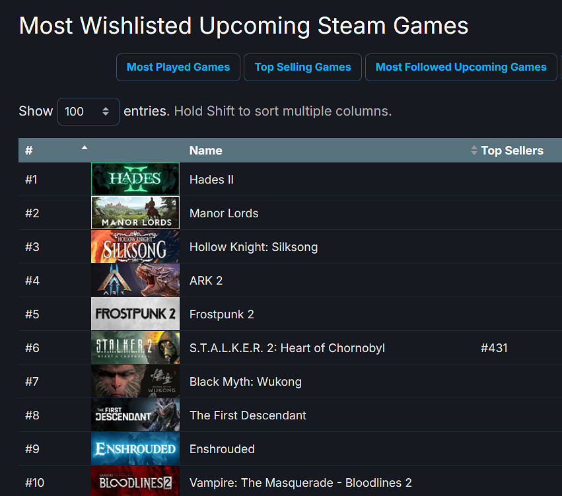
Task: Go to Top Selling Games
Action: point(303,67)
